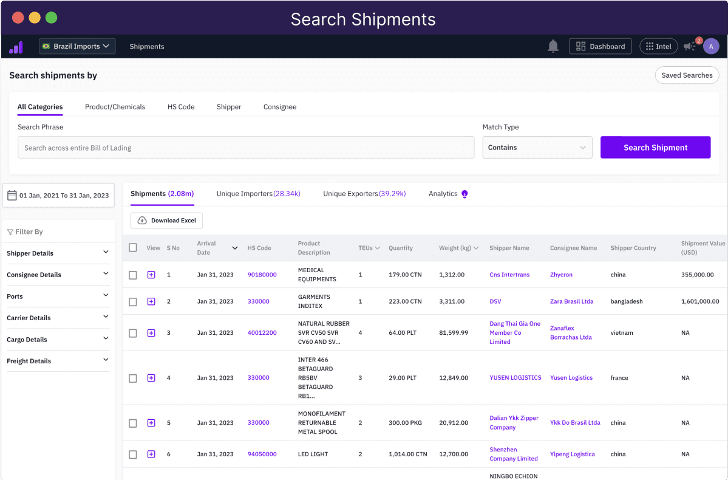The height and width of the screenshot is (480, 728).
Task: Open the Brazil Imports dropdown
Action: coord(77,46)
